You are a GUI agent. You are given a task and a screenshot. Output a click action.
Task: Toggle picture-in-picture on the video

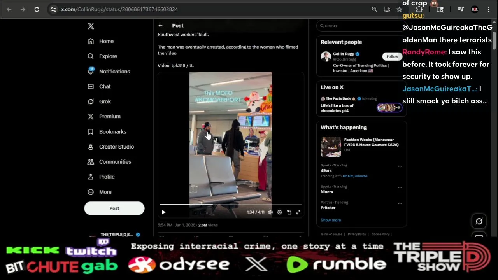(x=289, y=212)
